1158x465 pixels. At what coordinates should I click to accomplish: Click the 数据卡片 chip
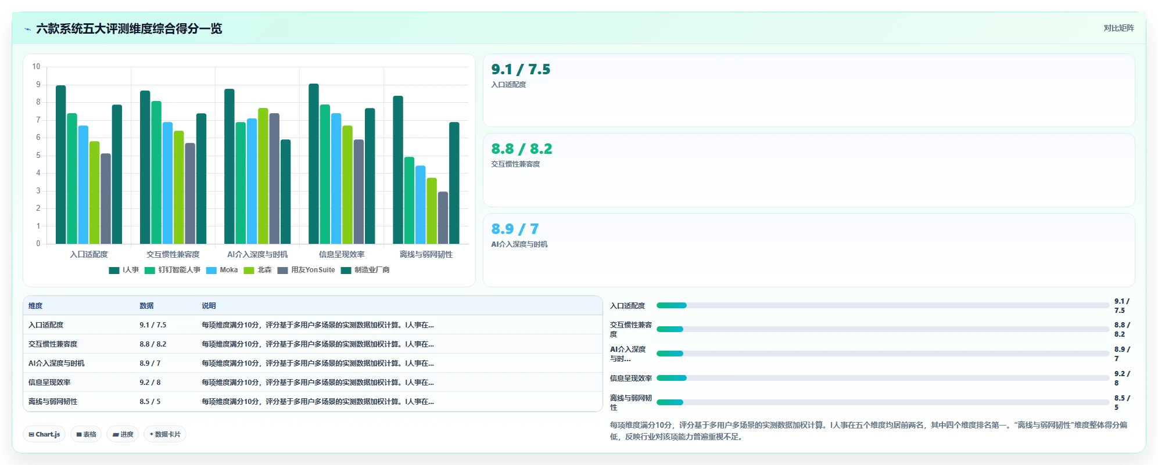click(165, 434)
